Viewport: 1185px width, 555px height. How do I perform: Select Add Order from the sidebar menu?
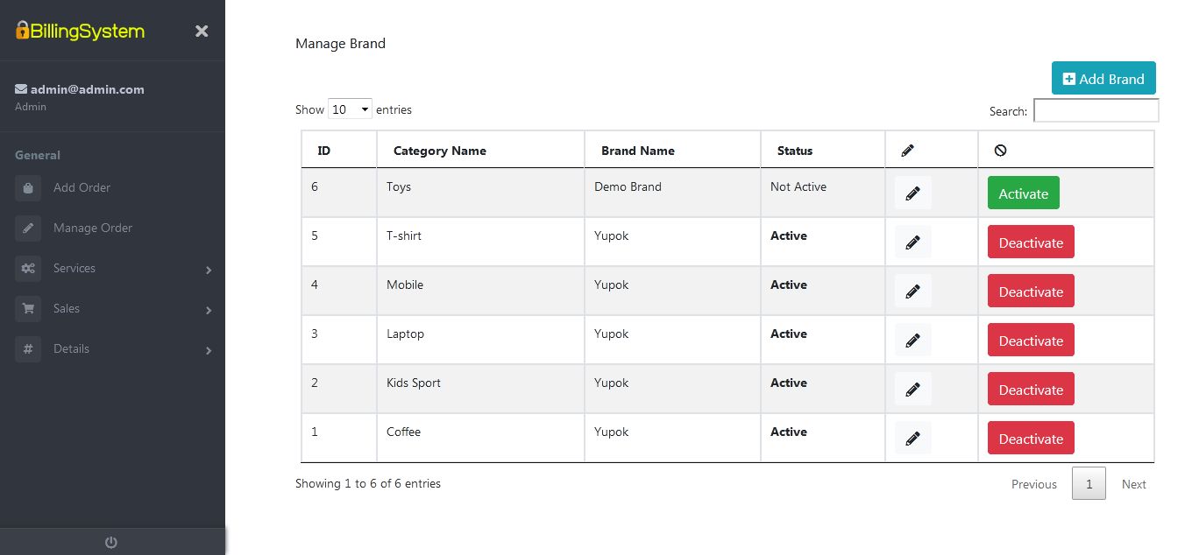click(x=82, y=187)
